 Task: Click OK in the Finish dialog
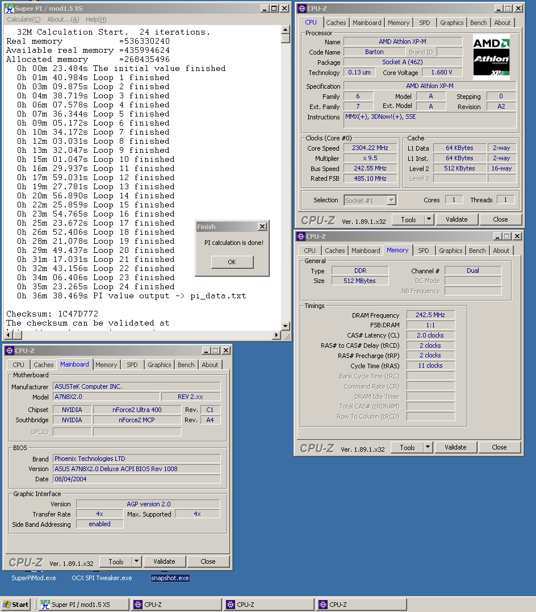(x=232, y=262)
